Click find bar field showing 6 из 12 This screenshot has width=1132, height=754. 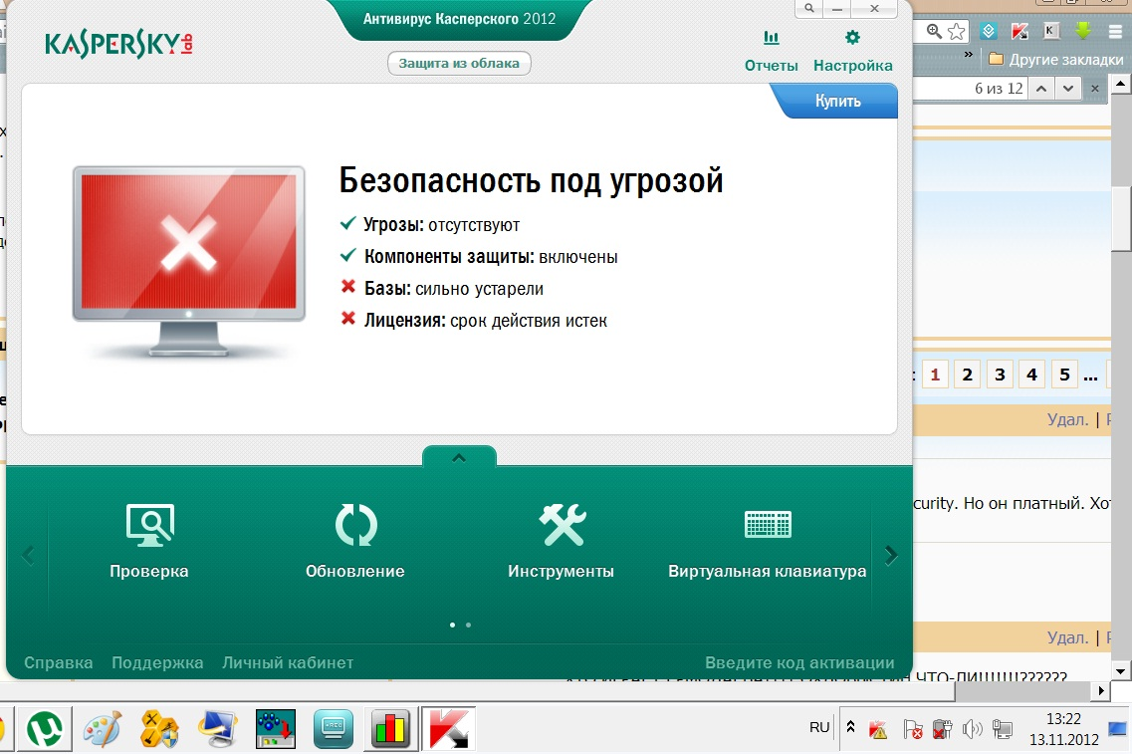[x=971, y=88]
